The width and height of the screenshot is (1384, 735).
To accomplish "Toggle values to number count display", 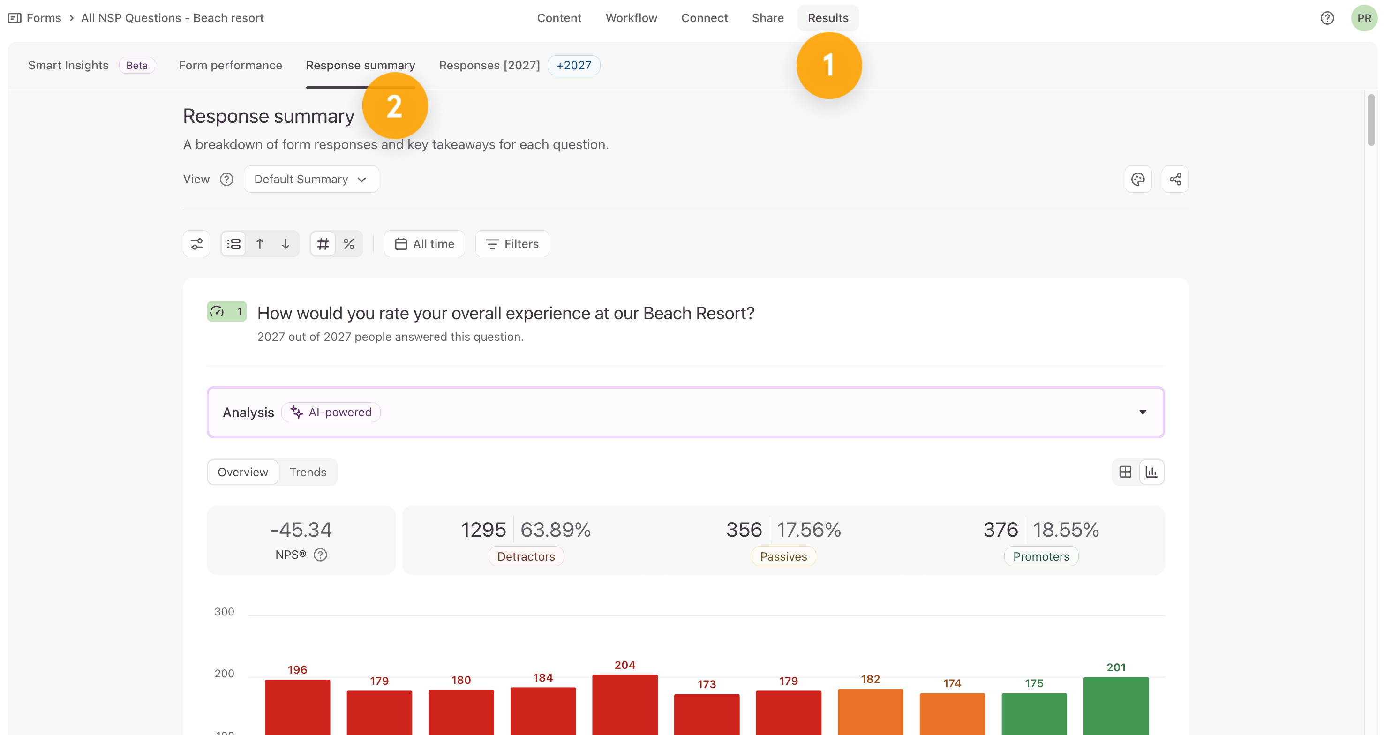I will [323, 244].
